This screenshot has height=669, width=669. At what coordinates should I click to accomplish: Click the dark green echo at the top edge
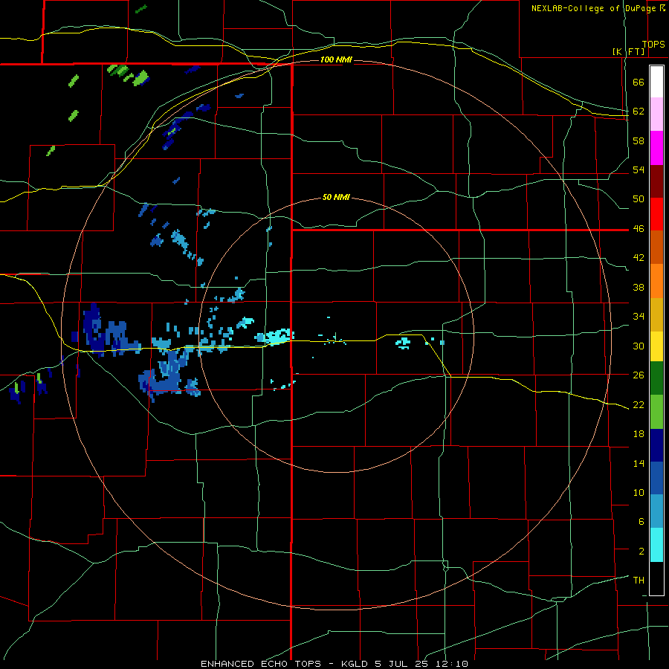click(140, 9)
